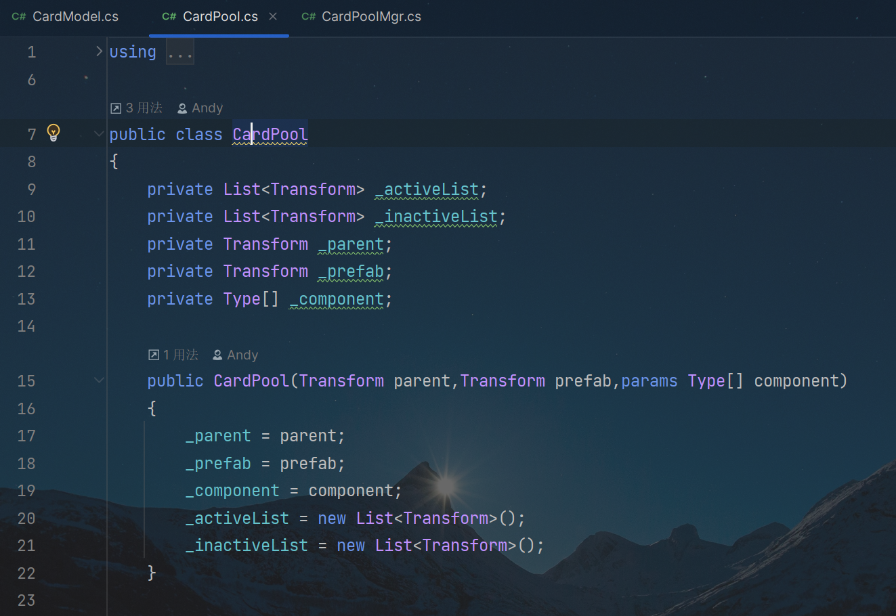Click the using keyword on line 1
The width and height of the screenshot is (896, 616).
click(x=133, y=52)
